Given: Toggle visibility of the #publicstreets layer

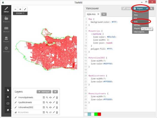Looking at the screenshot, I should (x=50, y=102).
